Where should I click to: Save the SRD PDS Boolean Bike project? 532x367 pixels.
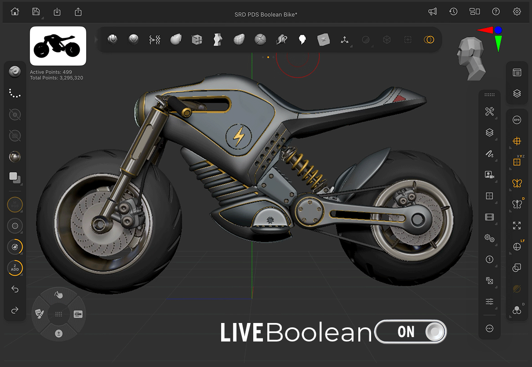pos(36,11)
